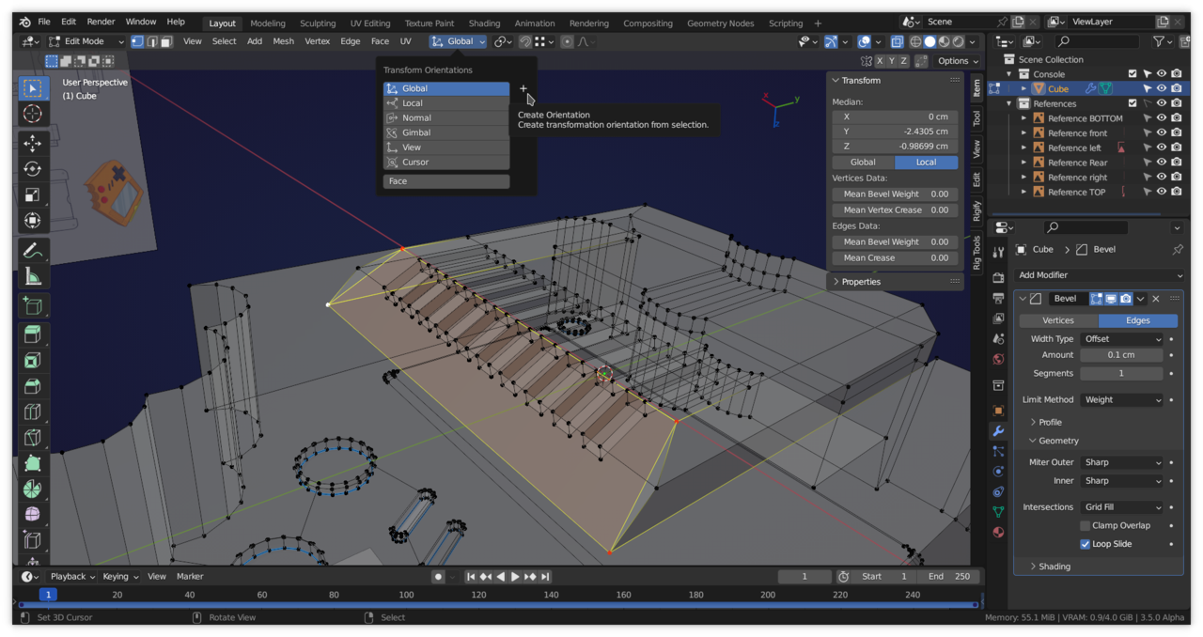Select the Rotate tool icon
This screenshot has height=637, width=1203.
(33, 169)
